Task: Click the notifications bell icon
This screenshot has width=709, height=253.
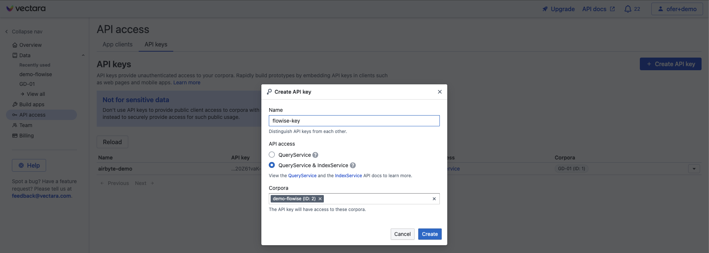Action: (628, 9)
